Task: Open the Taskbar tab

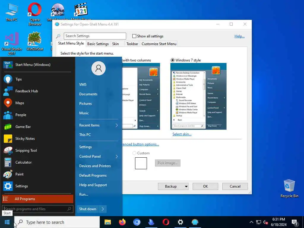Action: point(132,44)
